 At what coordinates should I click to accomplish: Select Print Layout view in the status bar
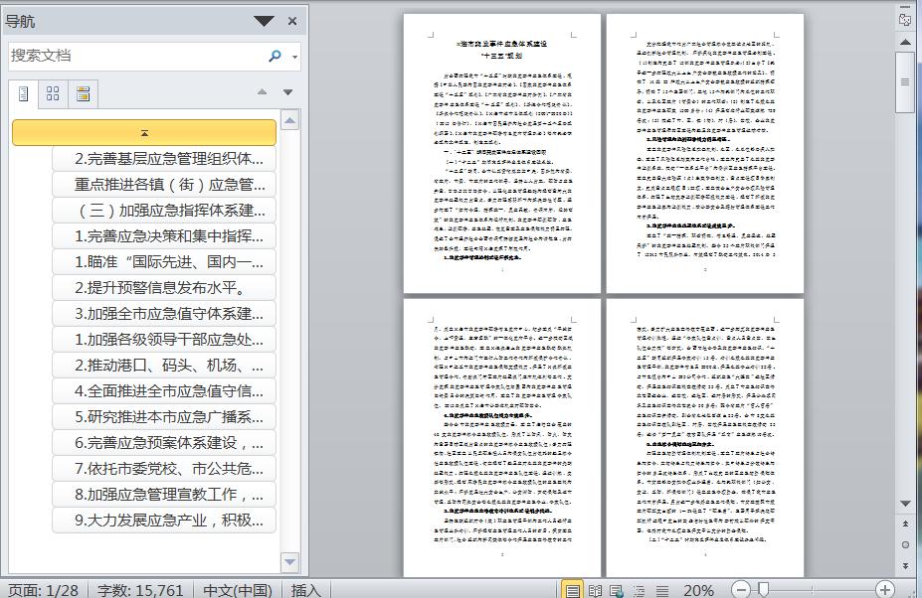(x=573, y=589)
